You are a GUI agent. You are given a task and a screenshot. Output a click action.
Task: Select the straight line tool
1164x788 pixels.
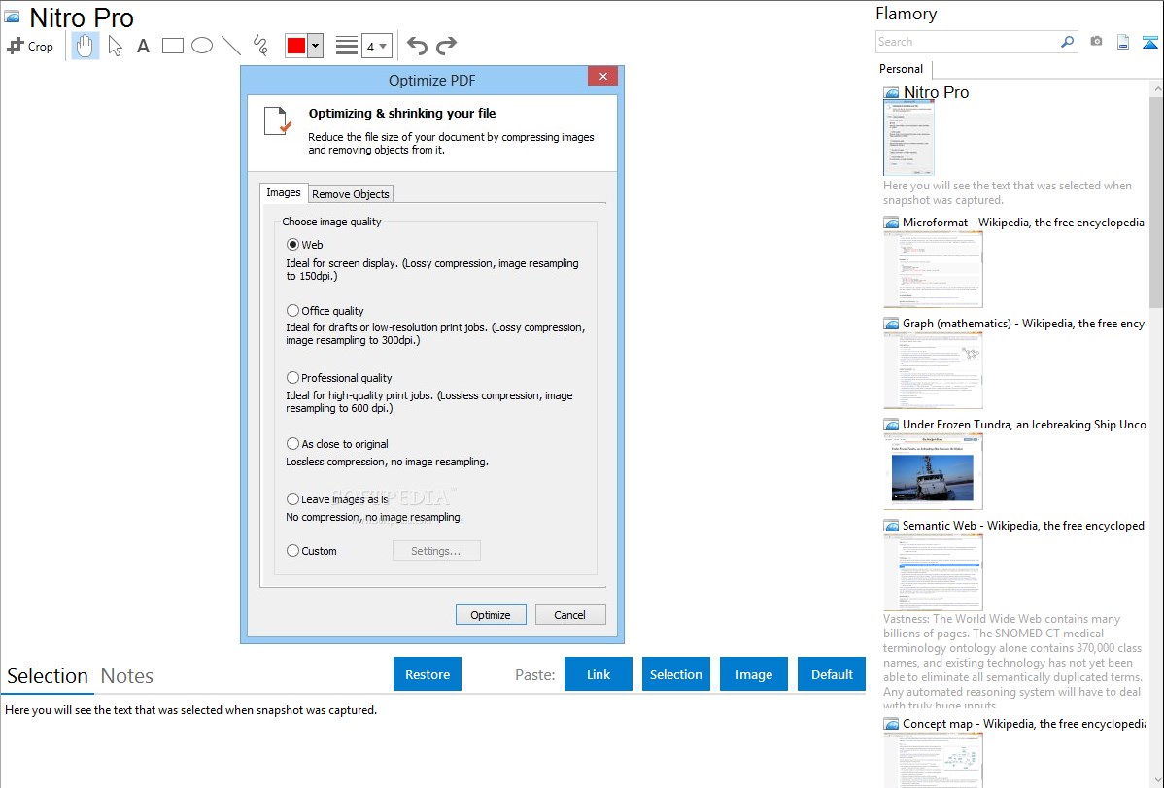point(231,46)
